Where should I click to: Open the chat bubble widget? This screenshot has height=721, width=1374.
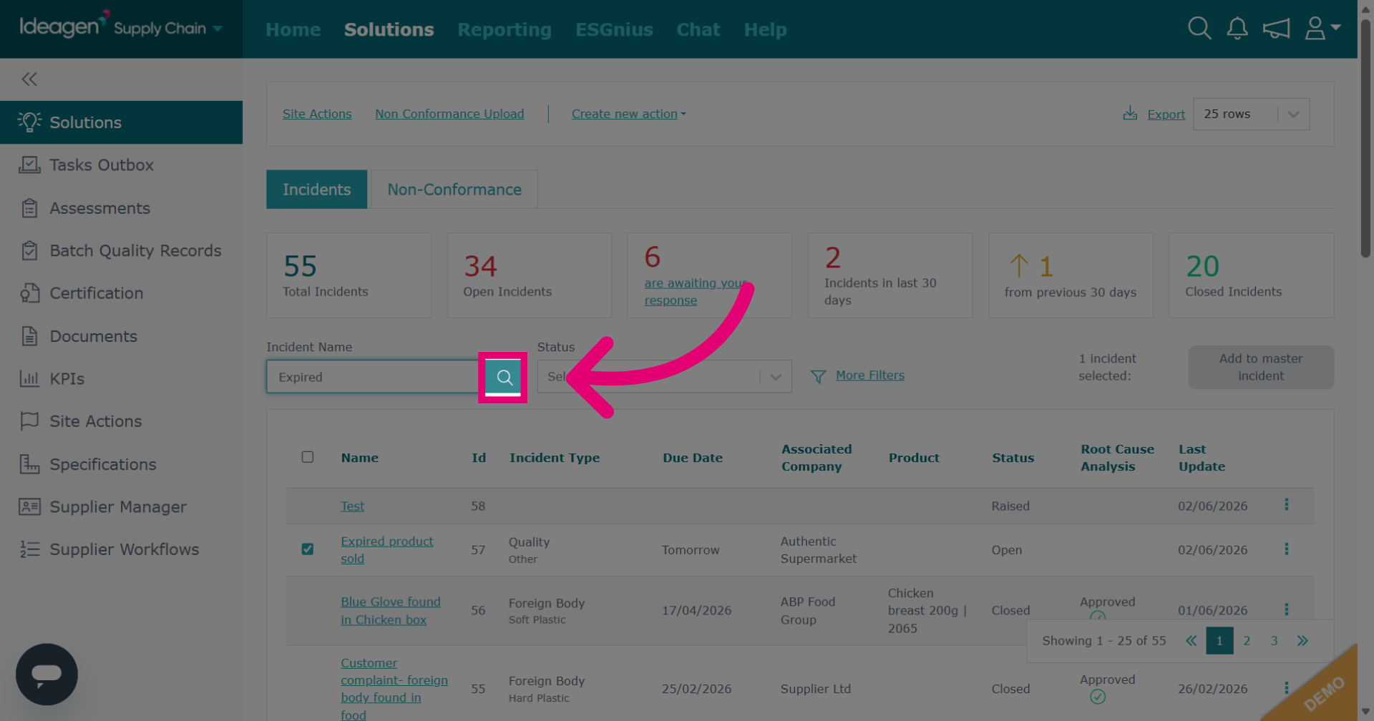coord(47,675)
